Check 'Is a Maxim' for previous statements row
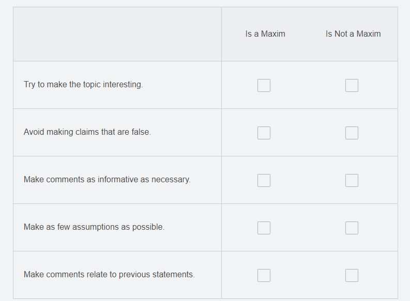 264,275
